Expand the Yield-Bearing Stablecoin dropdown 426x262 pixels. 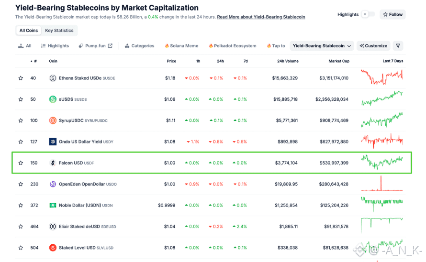[x=322, y=46]
